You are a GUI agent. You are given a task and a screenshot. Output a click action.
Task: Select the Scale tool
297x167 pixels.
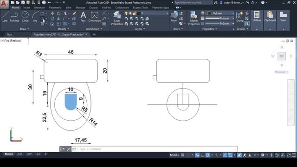click(59, 24)
